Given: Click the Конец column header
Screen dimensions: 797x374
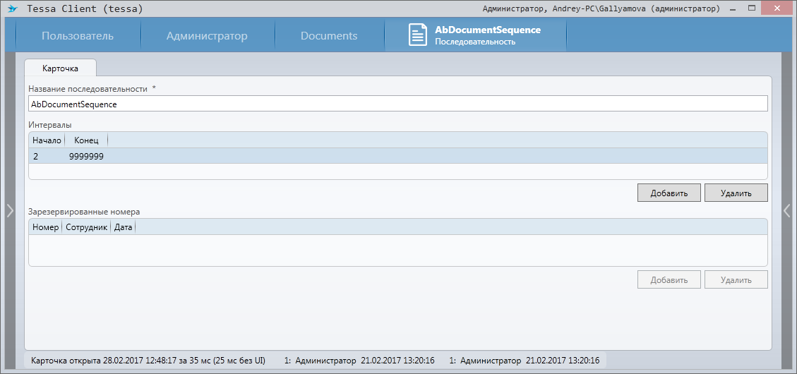Looking at the screenshot, I should click(x=86, y=140).
